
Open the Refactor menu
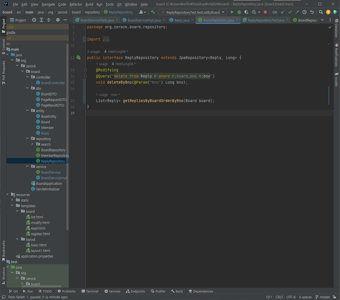76,4
